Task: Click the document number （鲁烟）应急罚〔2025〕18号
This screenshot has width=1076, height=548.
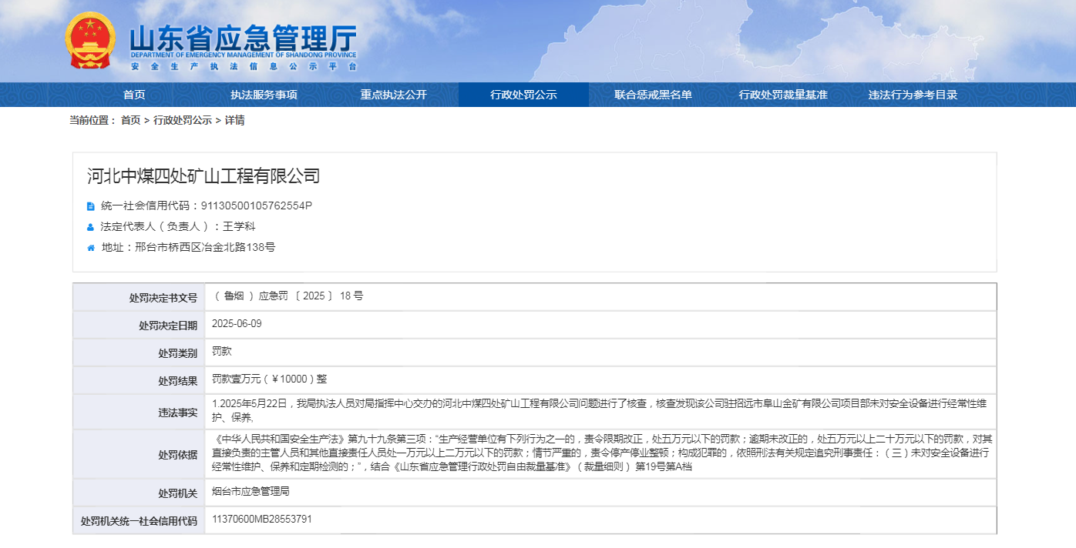Action: tap(288, 296)
